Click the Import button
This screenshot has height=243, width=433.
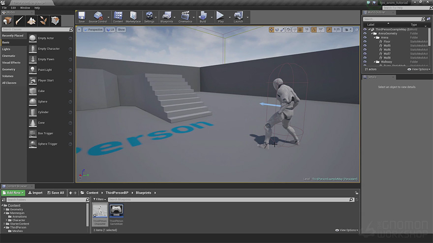coord(35,193)
